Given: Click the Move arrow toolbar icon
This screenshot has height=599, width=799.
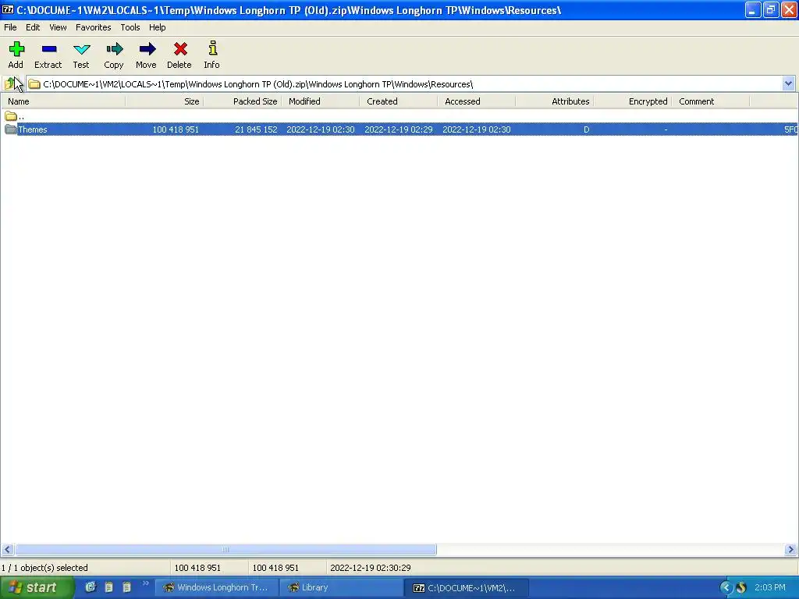Looking at the screenshot, I should click(x=147, y=49).
